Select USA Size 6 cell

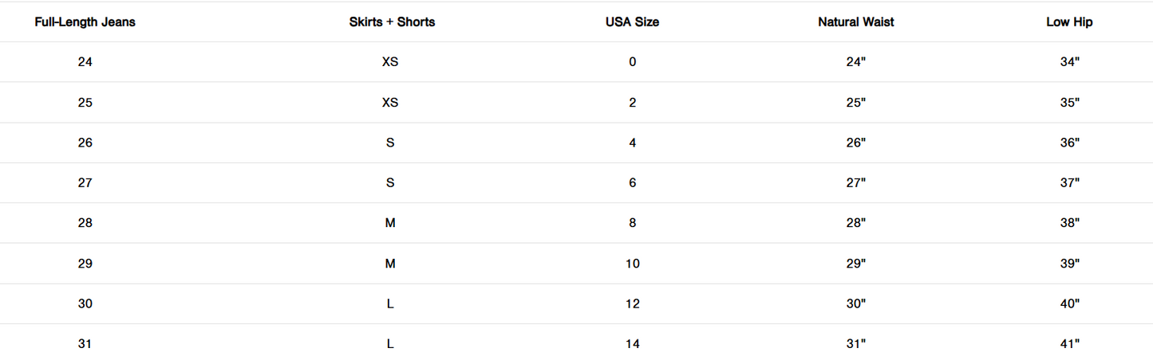pyautogui.click(x=632, y=183)
